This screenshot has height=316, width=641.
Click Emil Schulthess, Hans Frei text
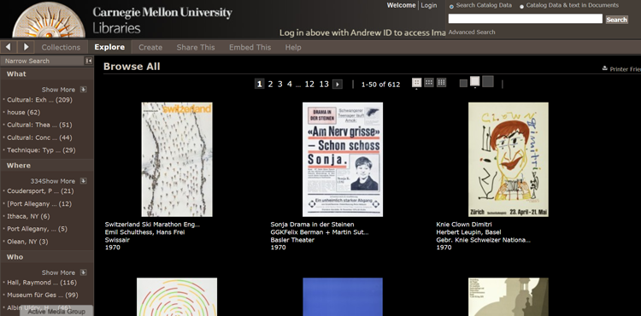pos(144,232)
